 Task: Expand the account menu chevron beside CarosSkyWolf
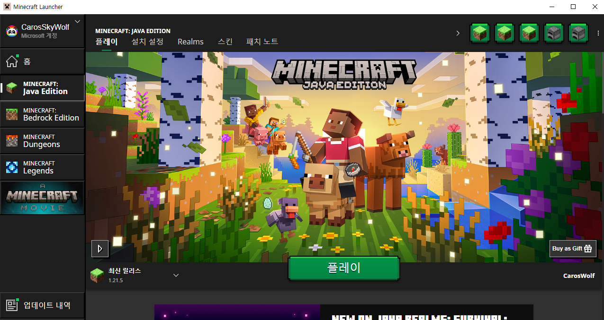point(78,21)
